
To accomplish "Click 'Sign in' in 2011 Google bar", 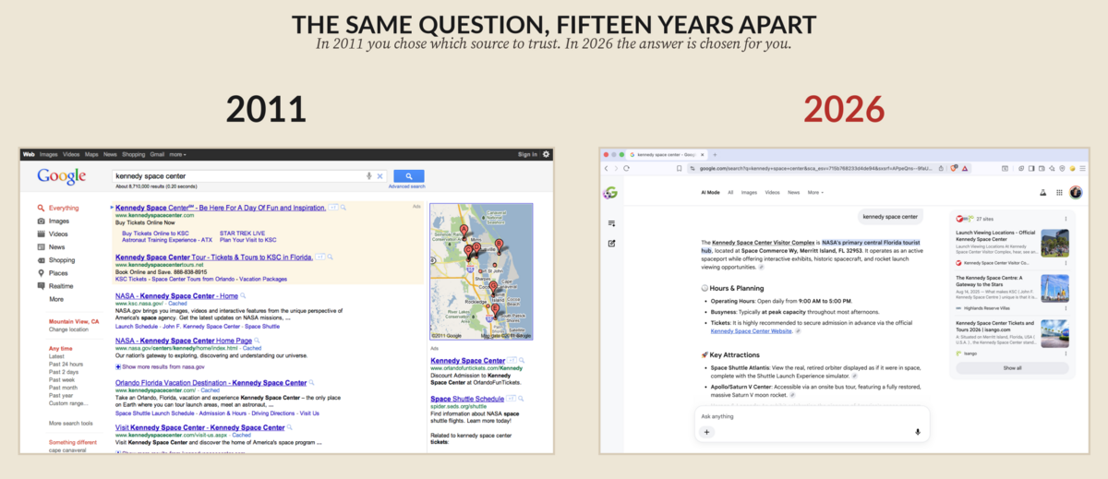I will point(527,154).
